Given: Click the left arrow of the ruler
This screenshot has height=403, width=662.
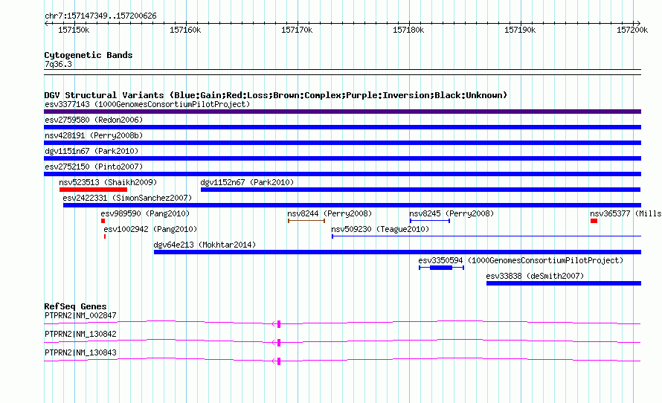Looking at the screenshot, I should tap(46, 23).
